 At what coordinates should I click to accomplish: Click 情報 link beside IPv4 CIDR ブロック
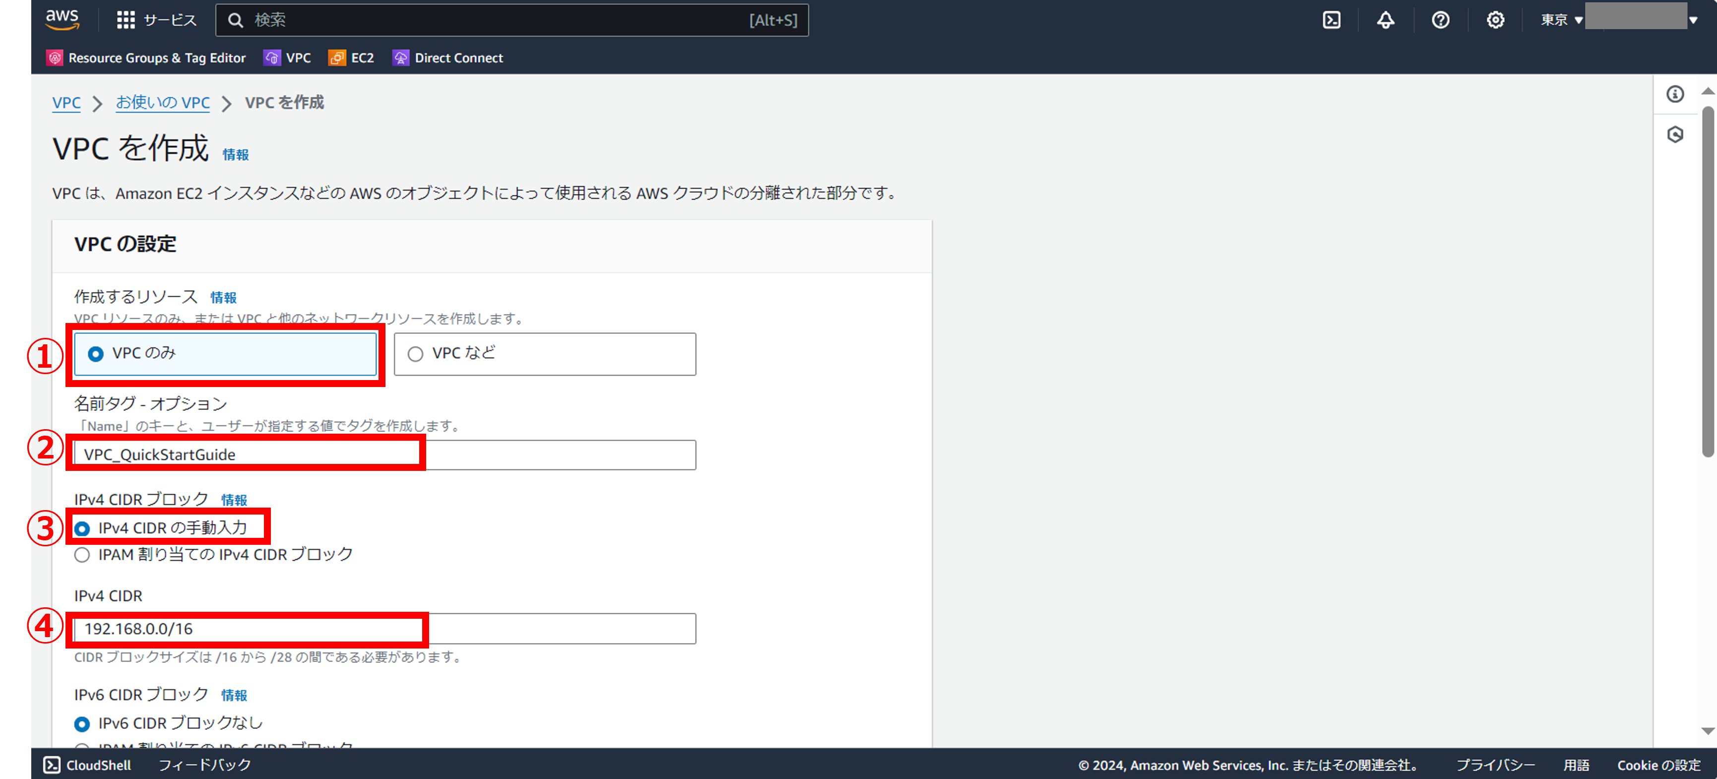234,500
